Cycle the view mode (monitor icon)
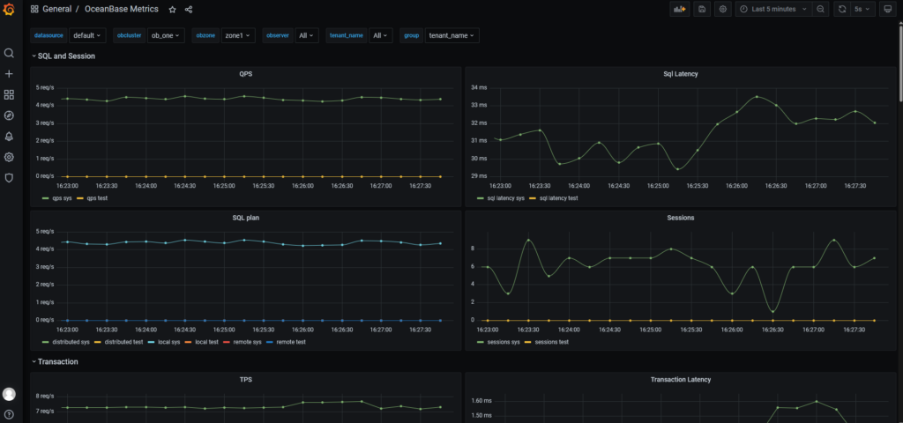 click(x=887, y=9)
